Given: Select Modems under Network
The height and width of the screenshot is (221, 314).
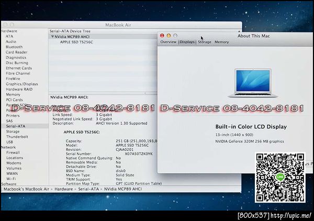Looking at the screenshot, I should point(14,163).
